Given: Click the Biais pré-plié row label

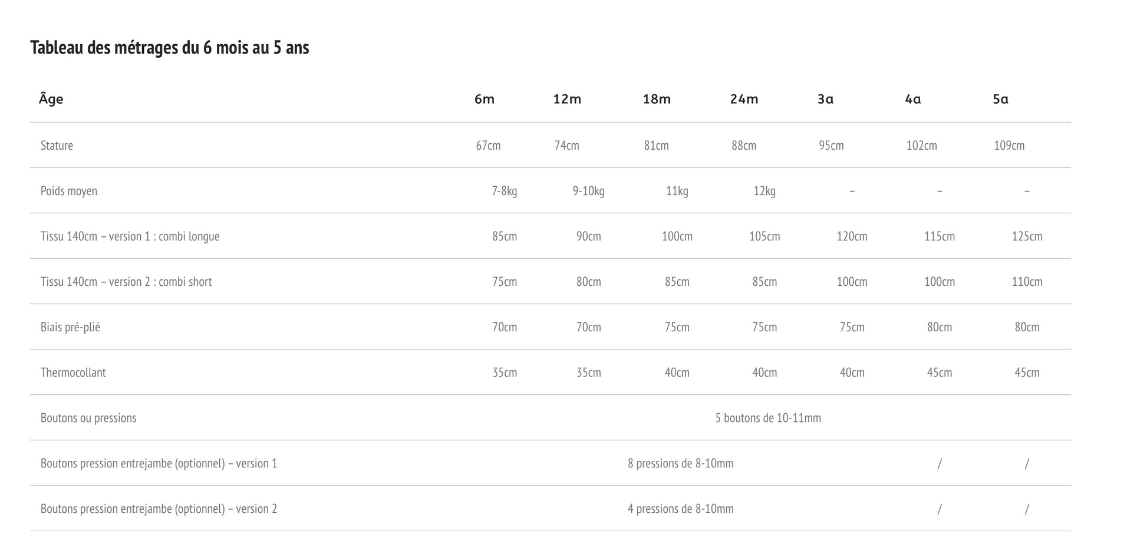Looking at the screenshot, I should coord(70,327).
